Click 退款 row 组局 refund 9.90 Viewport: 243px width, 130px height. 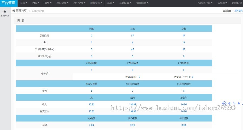[x=133, y=125]
